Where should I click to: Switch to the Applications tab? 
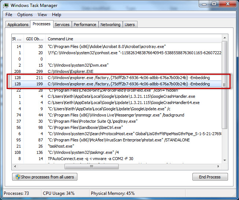[18, 25]
